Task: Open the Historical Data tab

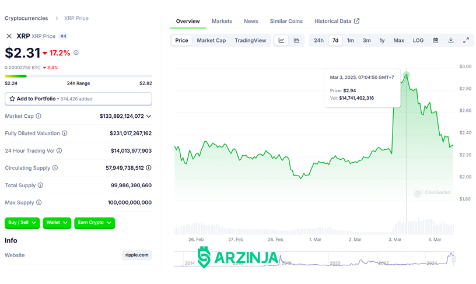Action: pos(337,21)
